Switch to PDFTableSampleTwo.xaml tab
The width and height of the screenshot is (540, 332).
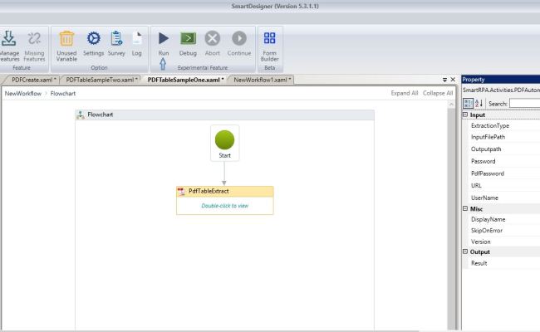tap(101, 80)
